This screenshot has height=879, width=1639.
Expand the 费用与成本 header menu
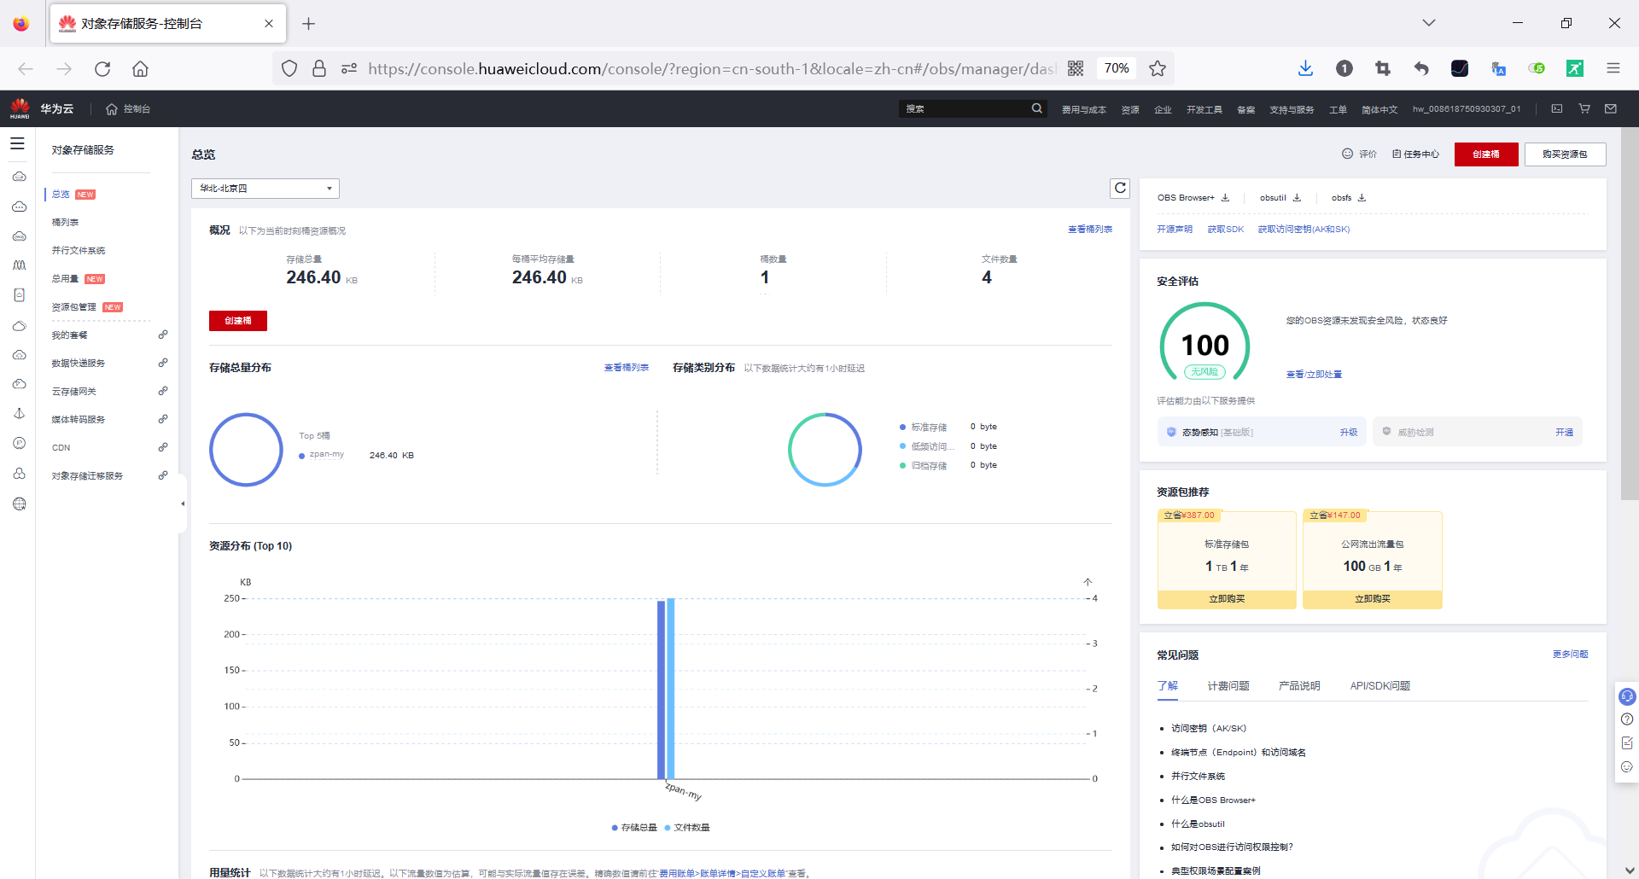coord(1083,109)
